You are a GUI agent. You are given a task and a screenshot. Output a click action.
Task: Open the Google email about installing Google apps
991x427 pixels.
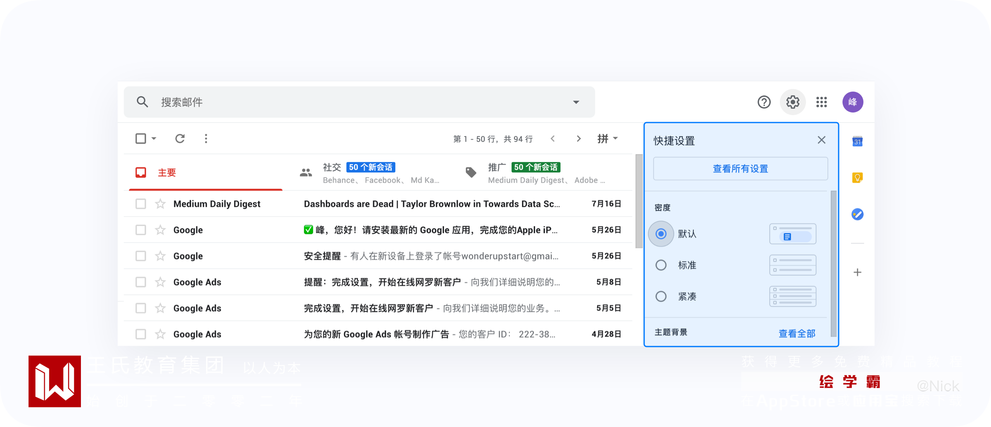(x=378, y=230)
